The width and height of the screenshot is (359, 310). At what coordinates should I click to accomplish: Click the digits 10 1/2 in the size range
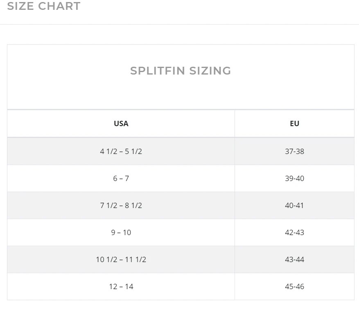[x=105, y=259]
